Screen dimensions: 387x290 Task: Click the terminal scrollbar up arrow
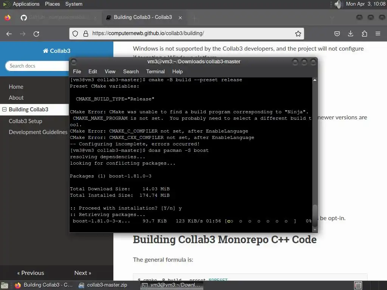315,80
